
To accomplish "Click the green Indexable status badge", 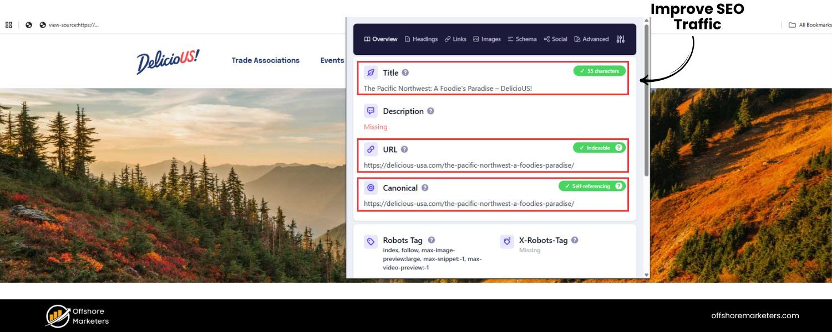I will coord(596,148).
